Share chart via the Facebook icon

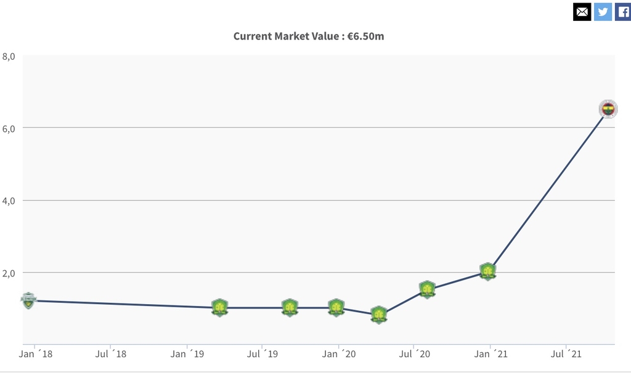[x=623, y=11]
